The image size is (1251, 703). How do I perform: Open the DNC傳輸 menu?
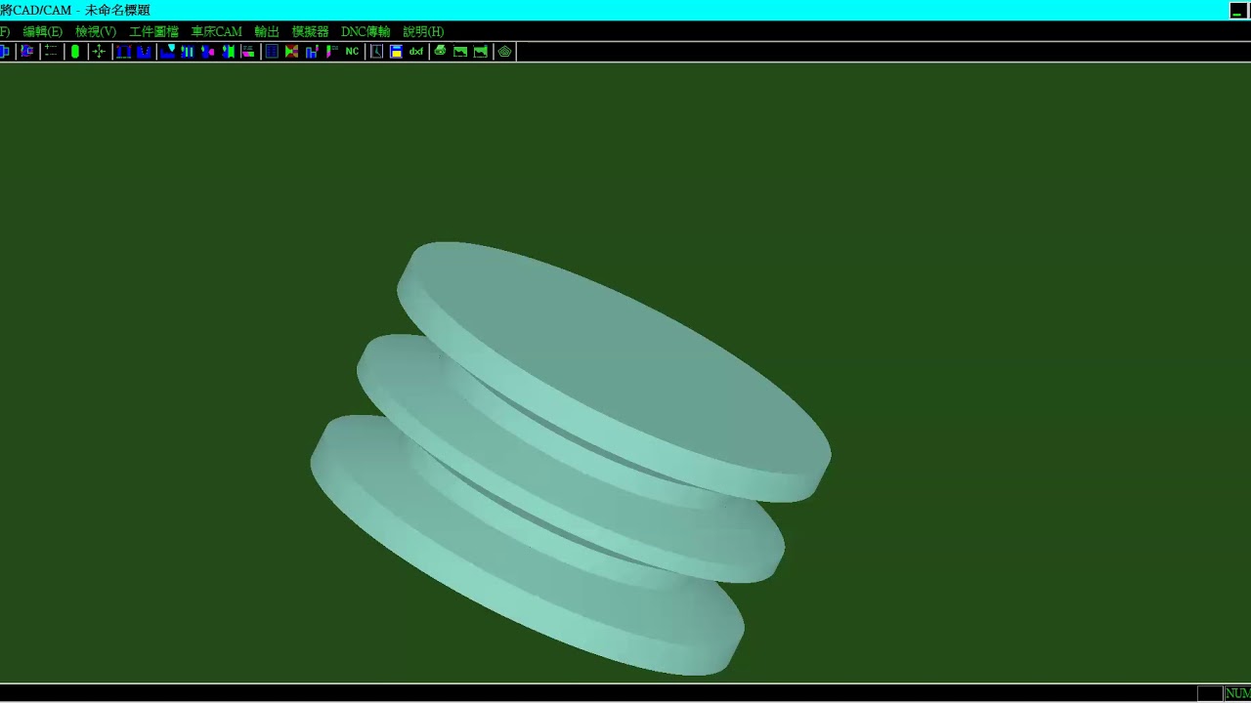coord(366,31)
